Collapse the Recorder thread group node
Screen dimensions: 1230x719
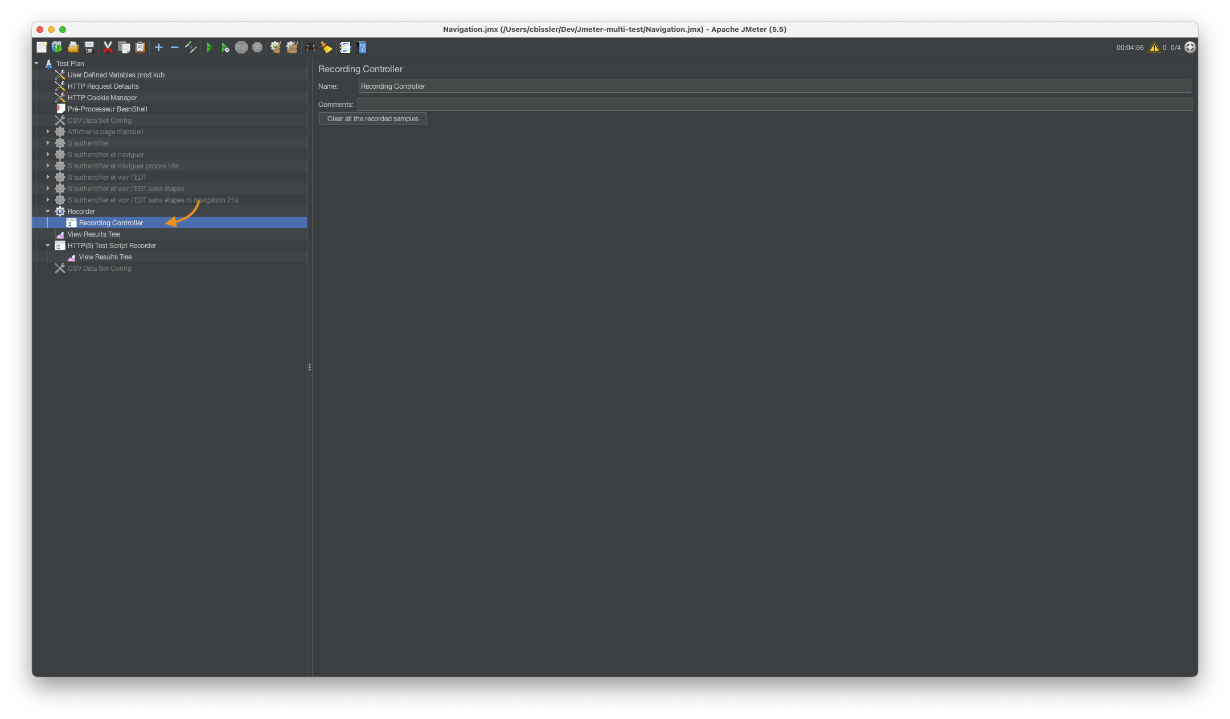pos(48,211)
